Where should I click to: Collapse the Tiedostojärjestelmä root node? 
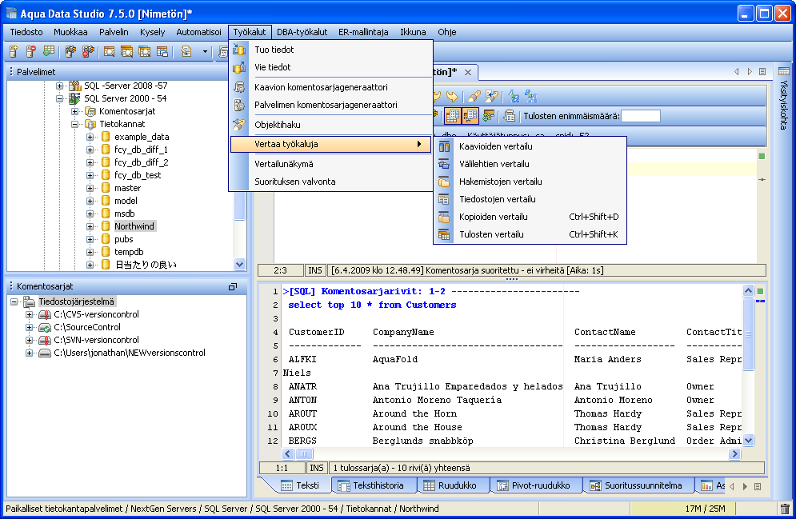tap(14, 301)
